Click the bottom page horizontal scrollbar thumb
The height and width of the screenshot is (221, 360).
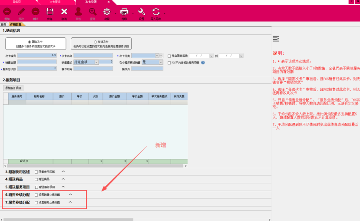69,220
